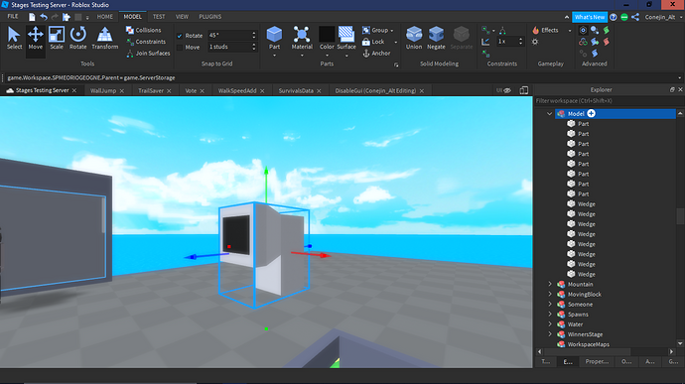Screen dimensions: 685x384
Task: Click the Explorer horizontal scrollbar
Action: point(587,351)
